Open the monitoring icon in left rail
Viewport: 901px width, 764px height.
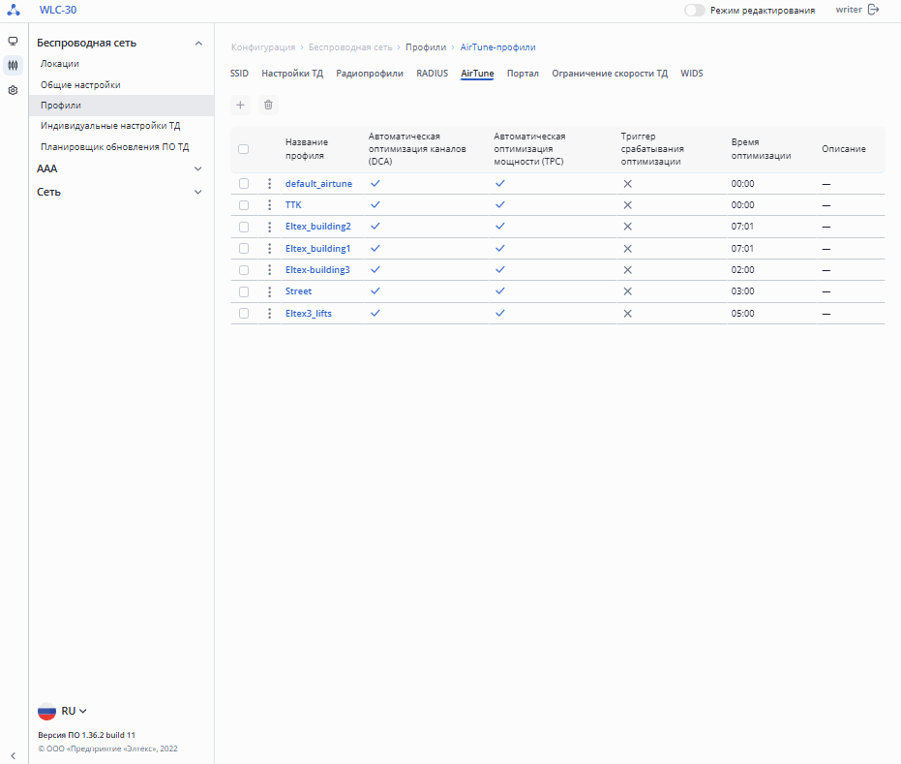[14, 42]
